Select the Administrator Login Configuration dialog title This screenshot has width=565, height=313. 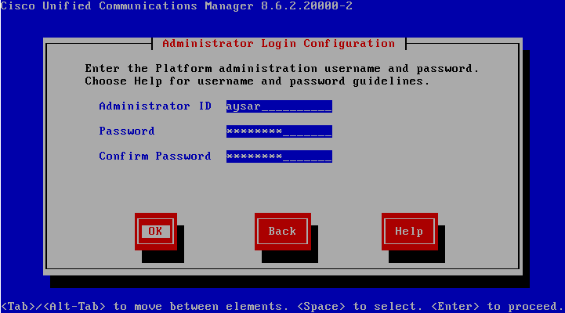pyautogui.click(x=278, y=44)
